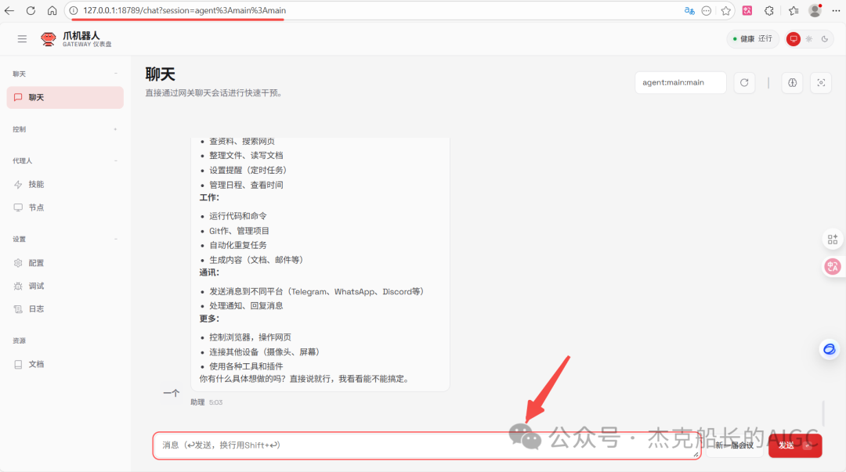The height and width of the screenshot is (472, 846).
Task: Click the pink translation extension icon in toolbar
Action: pyautogui.click(x=747, y=10)
